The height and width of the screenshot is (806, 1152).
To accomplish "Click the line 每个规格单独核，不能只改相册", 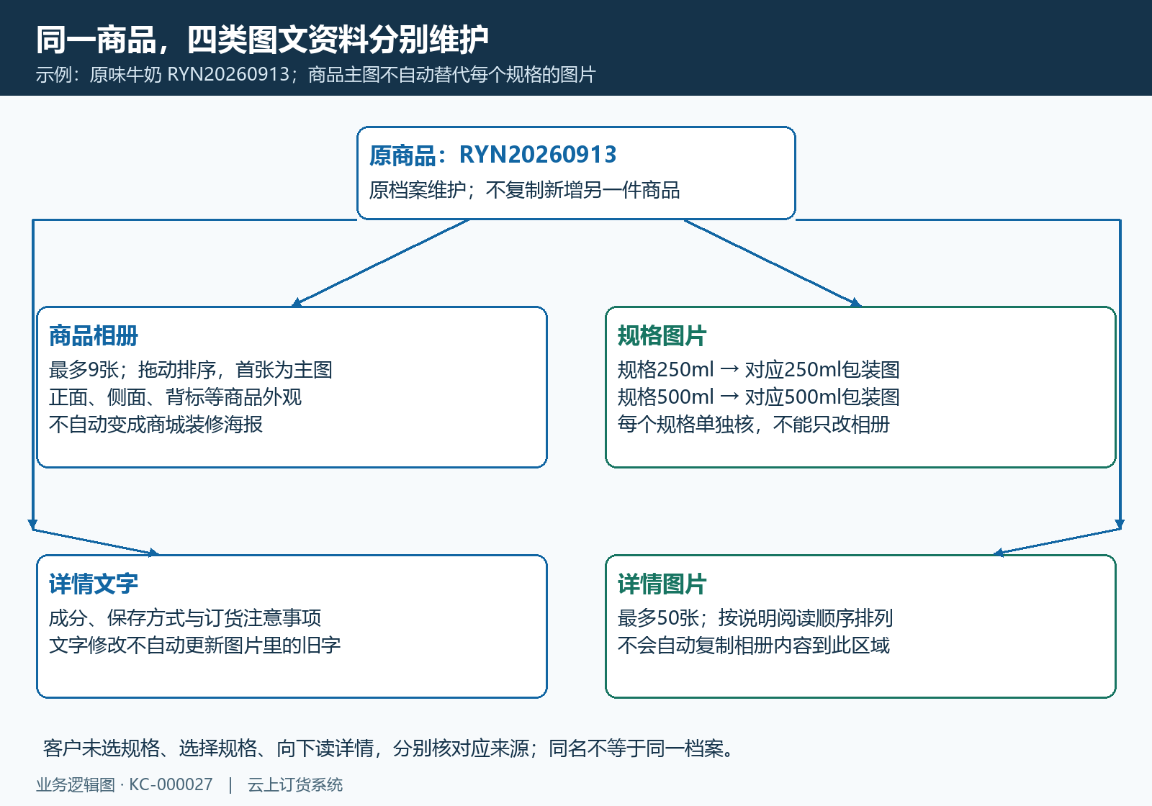I will pos(754,425).
